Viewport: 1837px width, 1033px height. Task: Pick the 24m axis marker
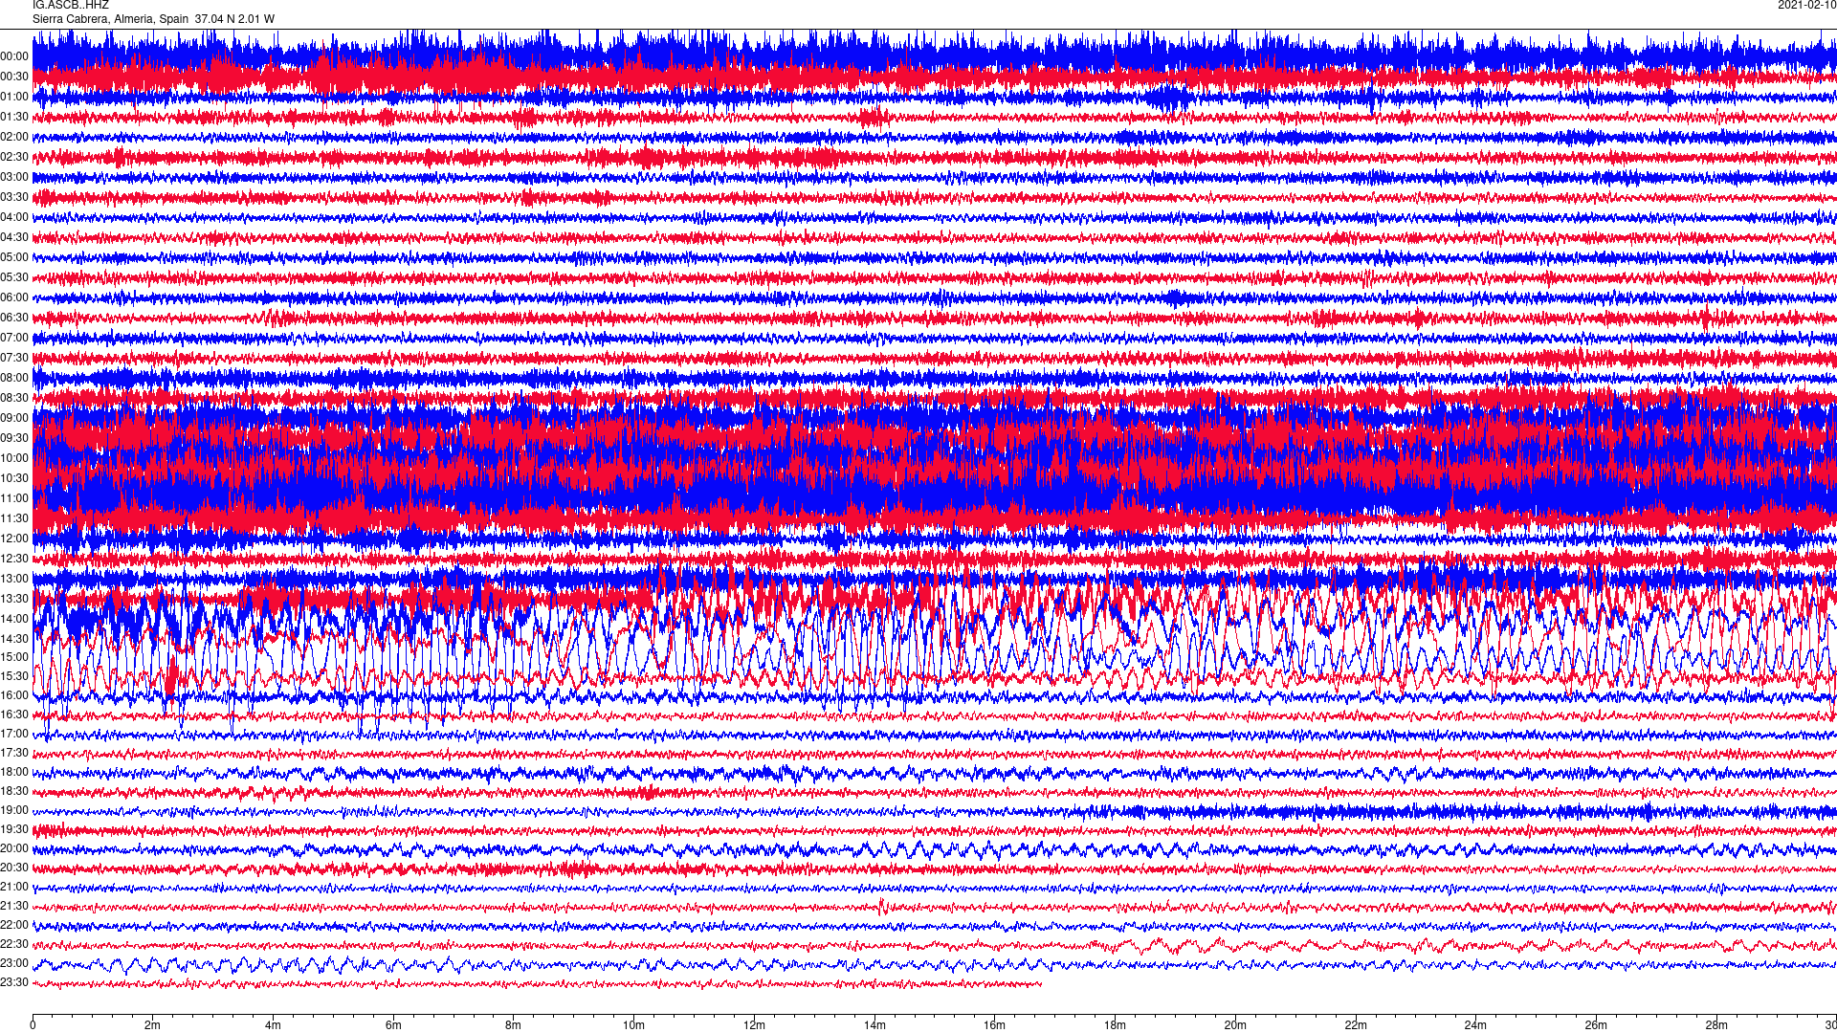click(x=1476, y=1025)
